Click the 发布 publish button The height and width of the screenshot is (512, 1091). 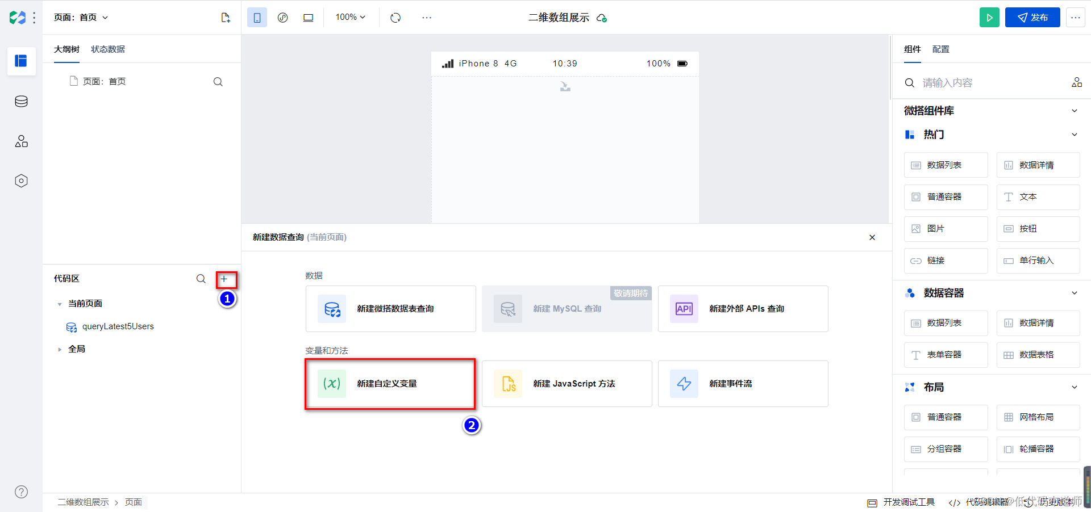[1032, 18]
